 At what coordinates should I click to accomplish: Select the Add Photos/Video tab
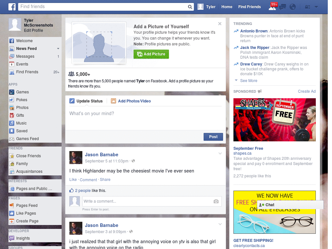point(131,101)
